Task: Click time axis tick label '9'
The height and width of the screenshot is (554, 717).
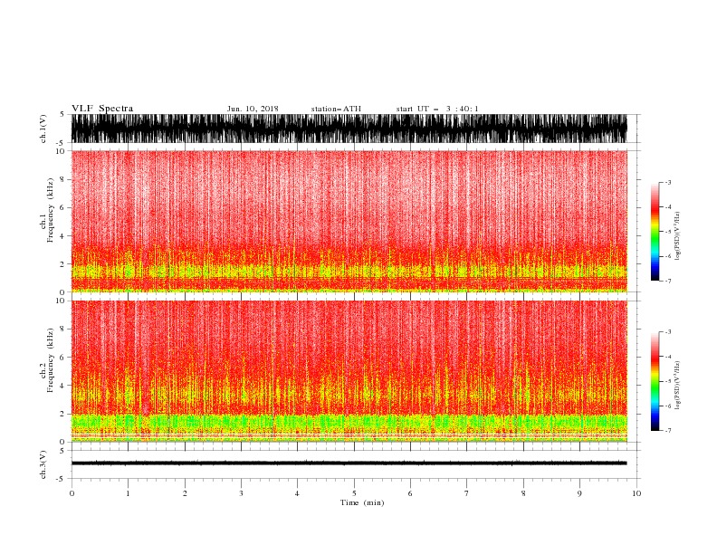Action: point(579,493)
